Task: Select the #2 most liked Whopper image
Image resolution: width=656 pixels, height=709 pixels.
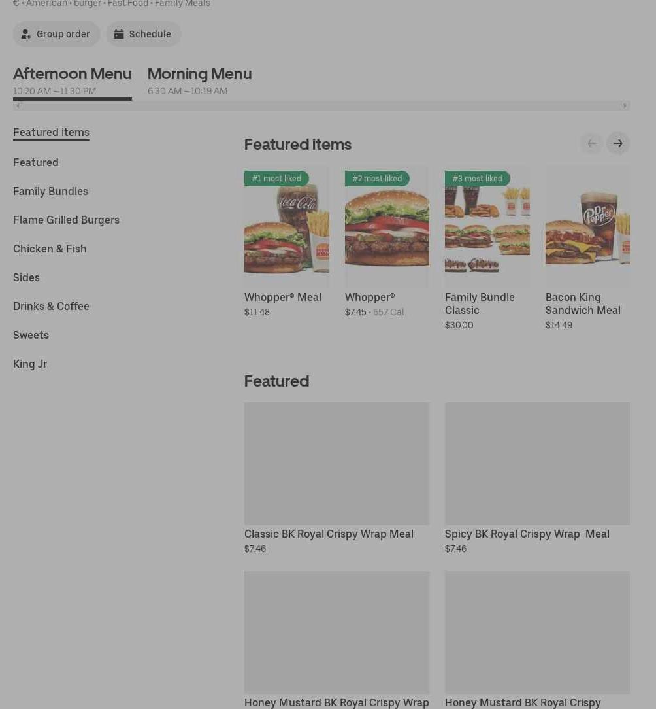Action: [x=387, y=227]
